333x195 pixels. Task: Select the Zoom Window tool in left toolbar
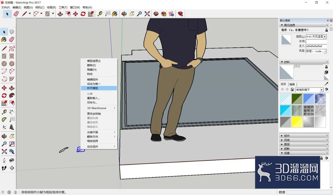(12, 144)
